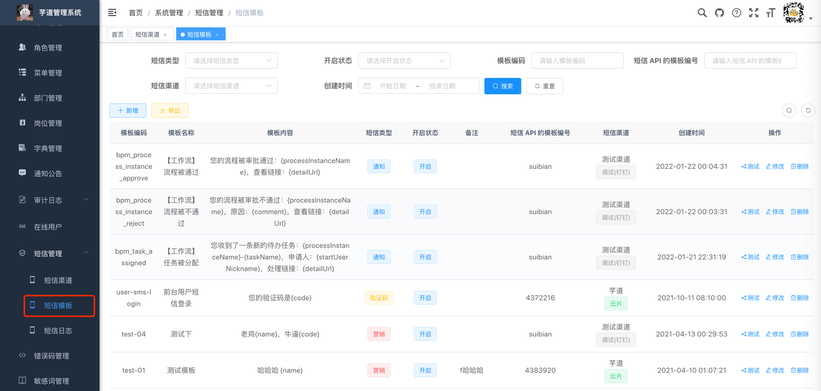The image size is (821, 391).
Task: Switch to the 首页 tab
Action: coord(118,34)
